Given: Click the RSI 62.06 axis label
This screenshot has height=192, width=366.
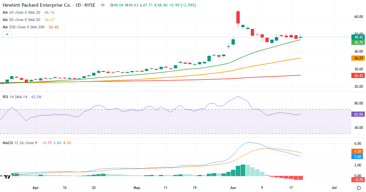Looking at the screenshot, I should click(x=358, y=114).
